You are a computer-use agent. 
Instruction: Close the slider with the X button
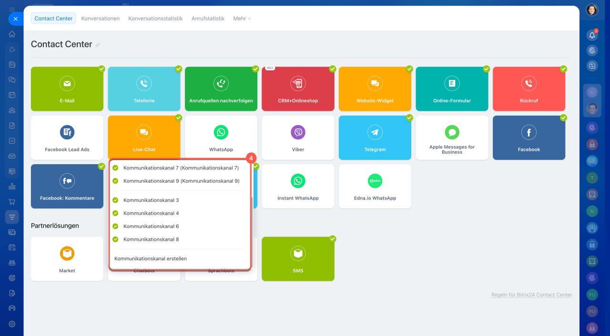(15, 19)
